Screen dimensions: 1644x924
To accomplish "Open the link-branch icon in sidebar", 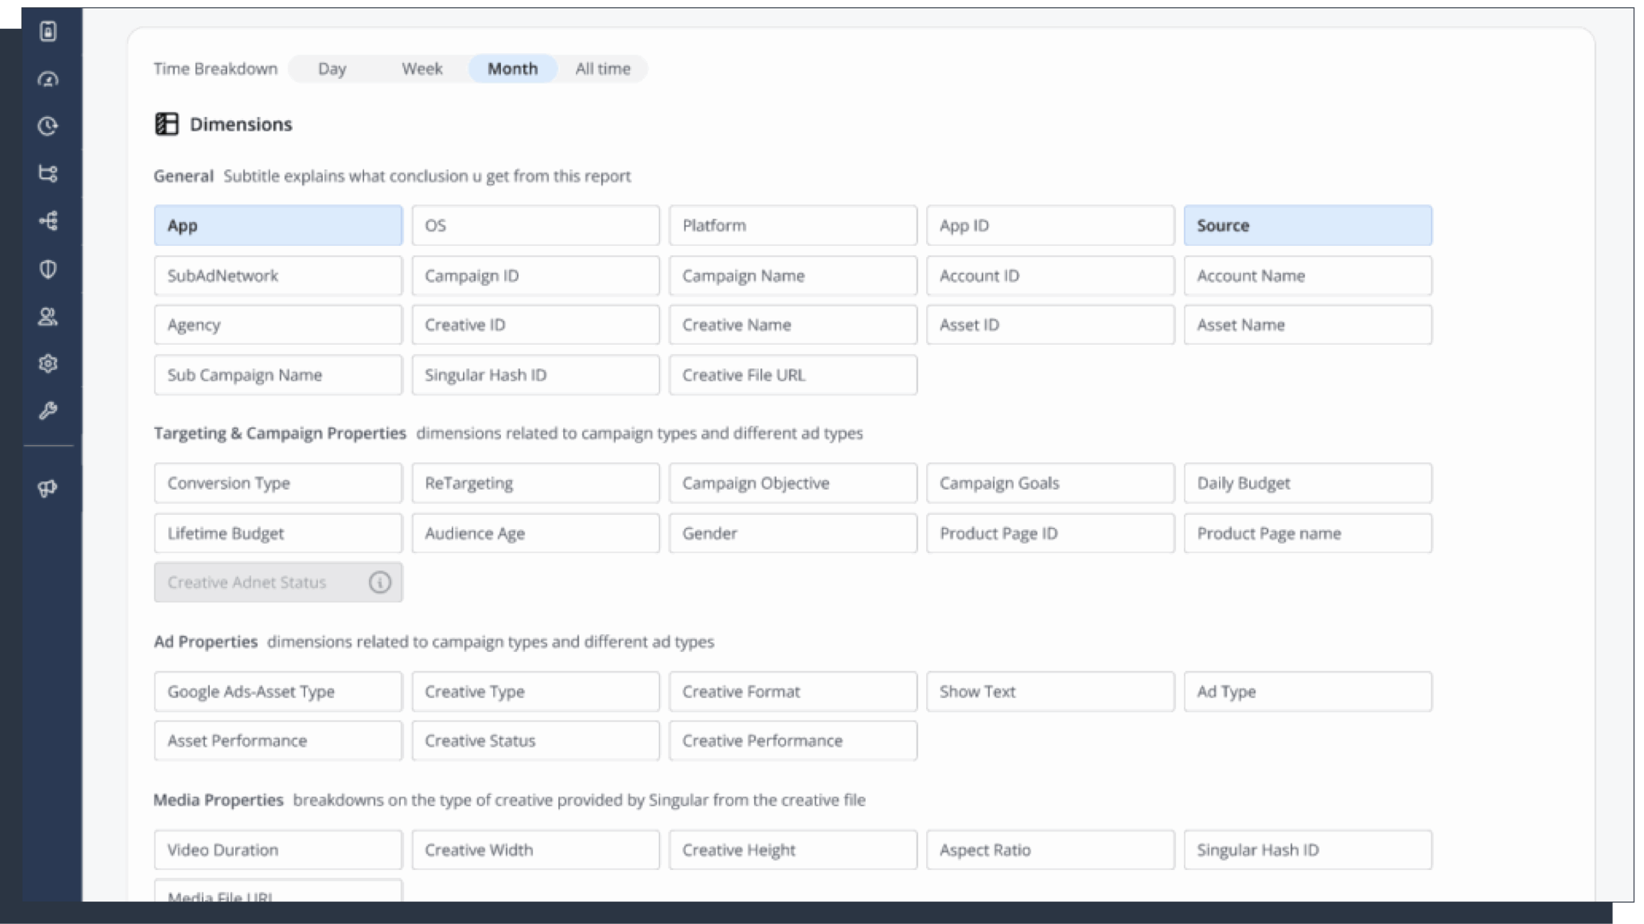I will coord(48,173).
